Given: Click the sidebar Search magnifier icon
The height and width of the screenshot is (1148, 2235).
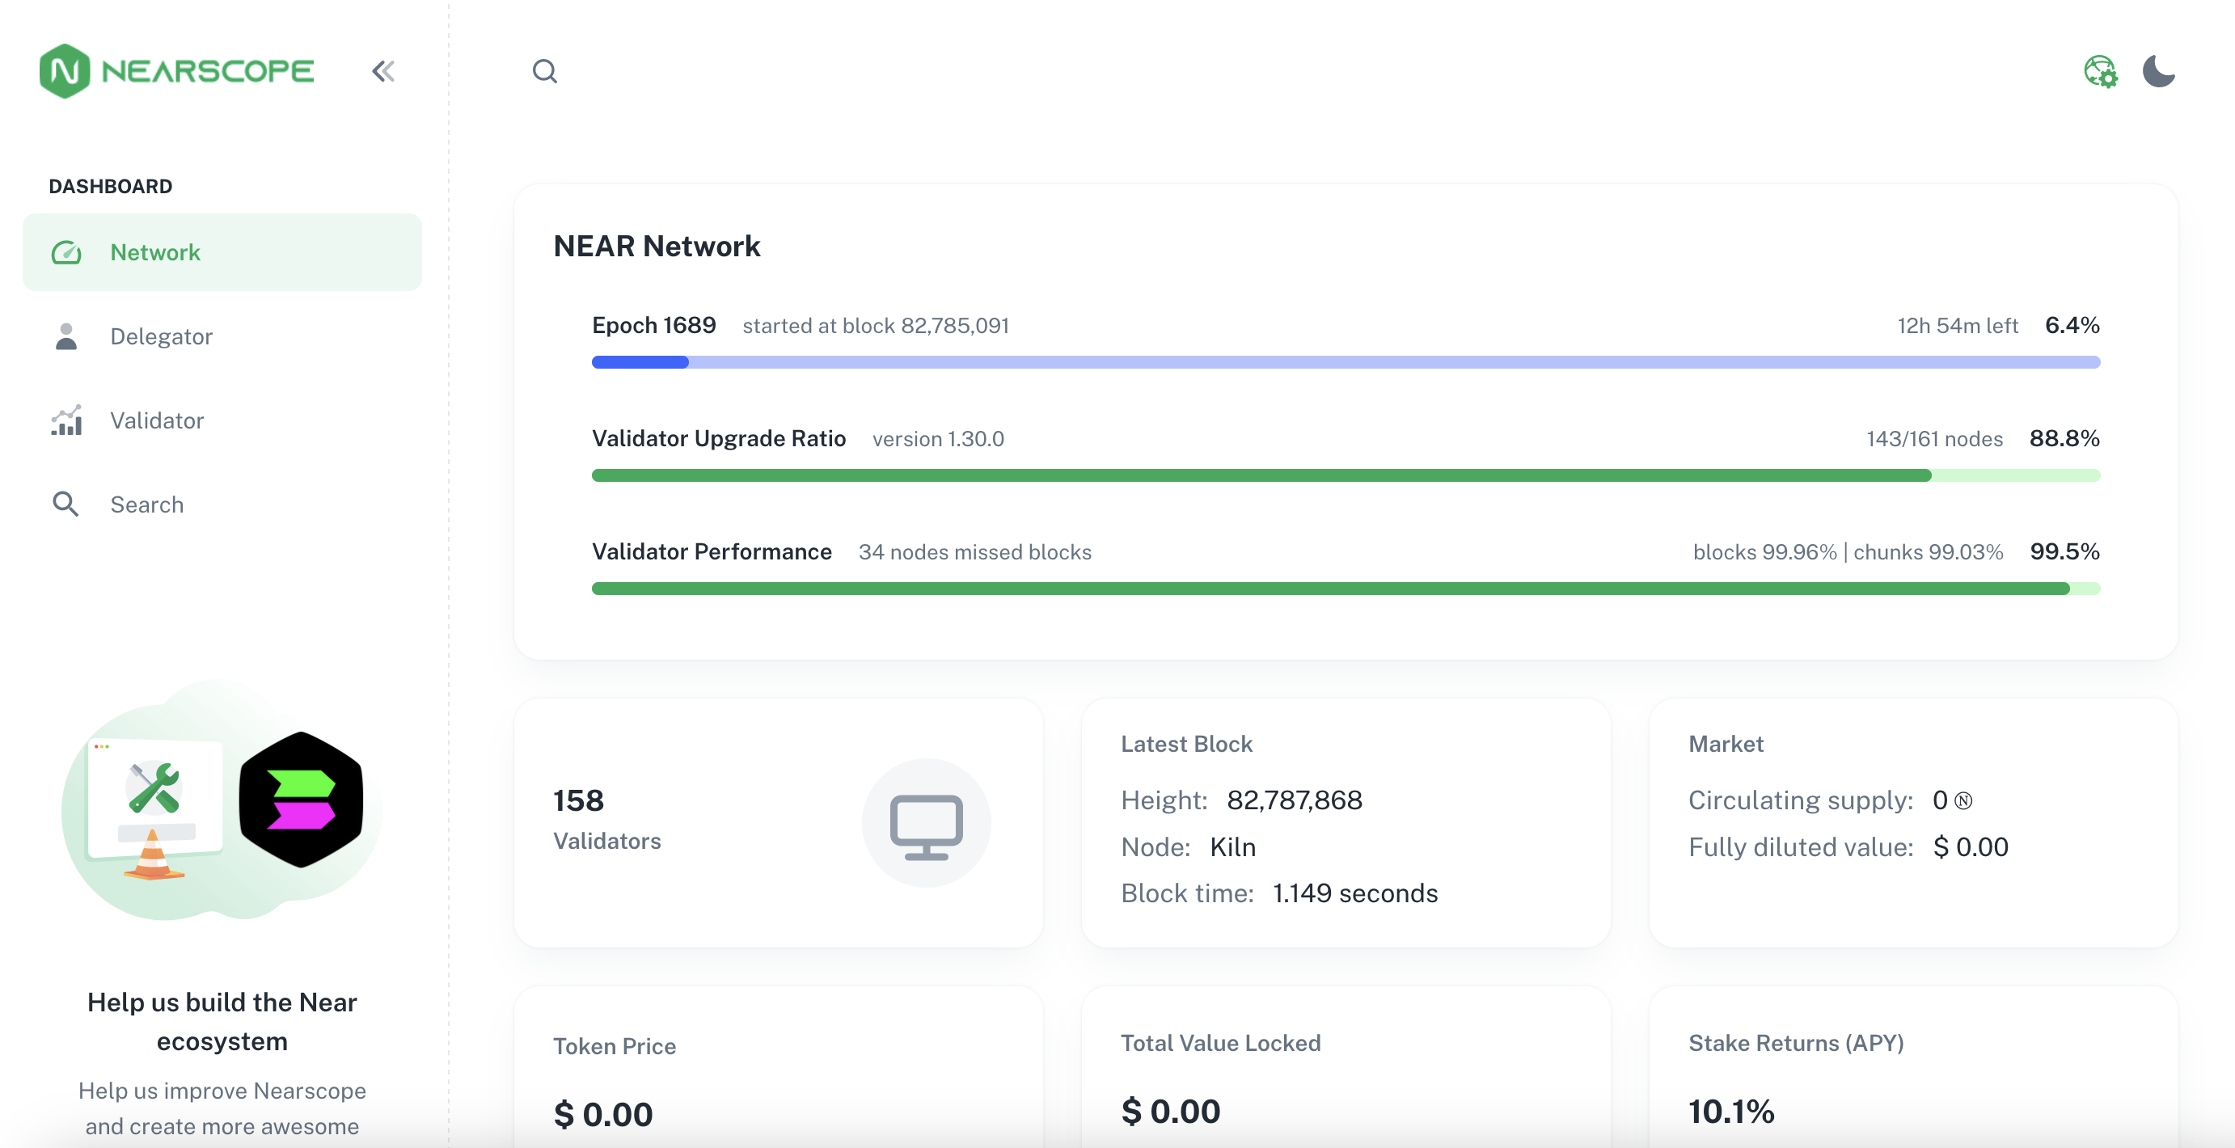Looking at the screenshot, I should [66, 504].
